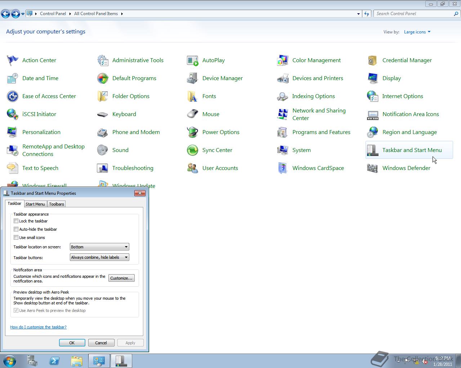The image size is (461, 368).
Task: Click the grayed Apply button
Action: pyautogui.click(x=130, y=343)
